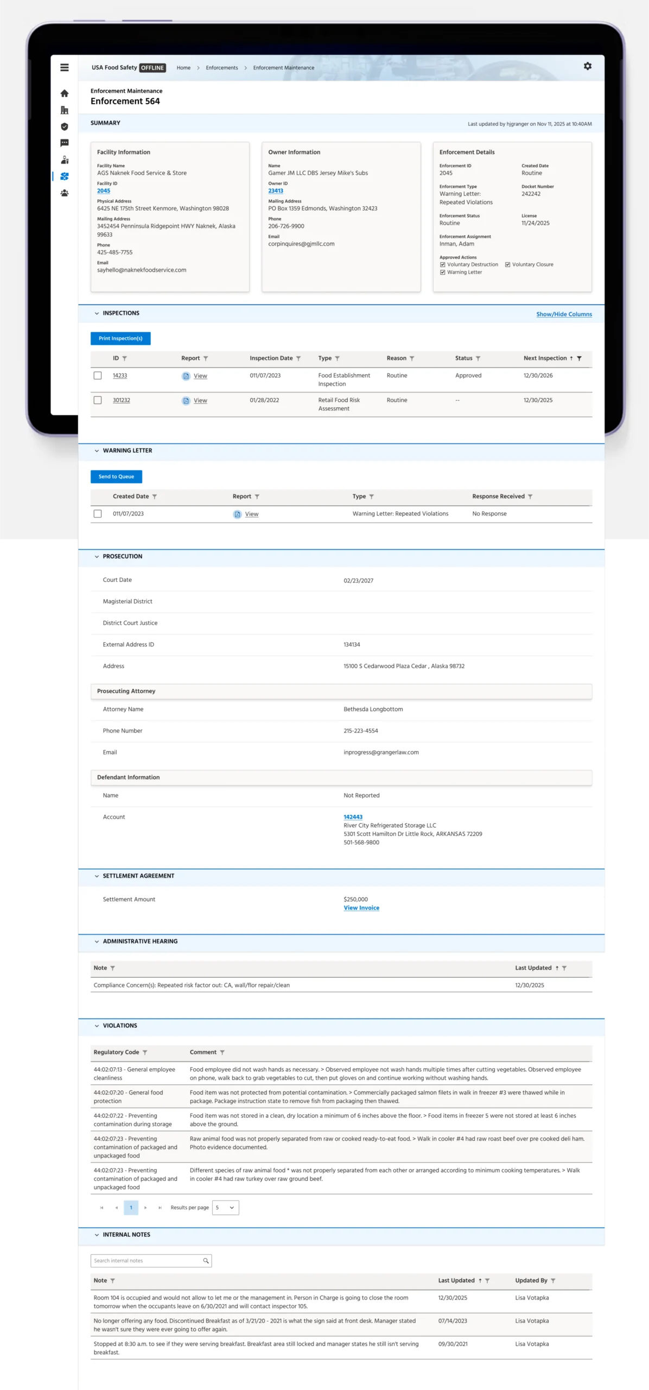Select the shield checkmark sidebar icon
This screenshot has width=649, height=1390.
tap(64, 127)
